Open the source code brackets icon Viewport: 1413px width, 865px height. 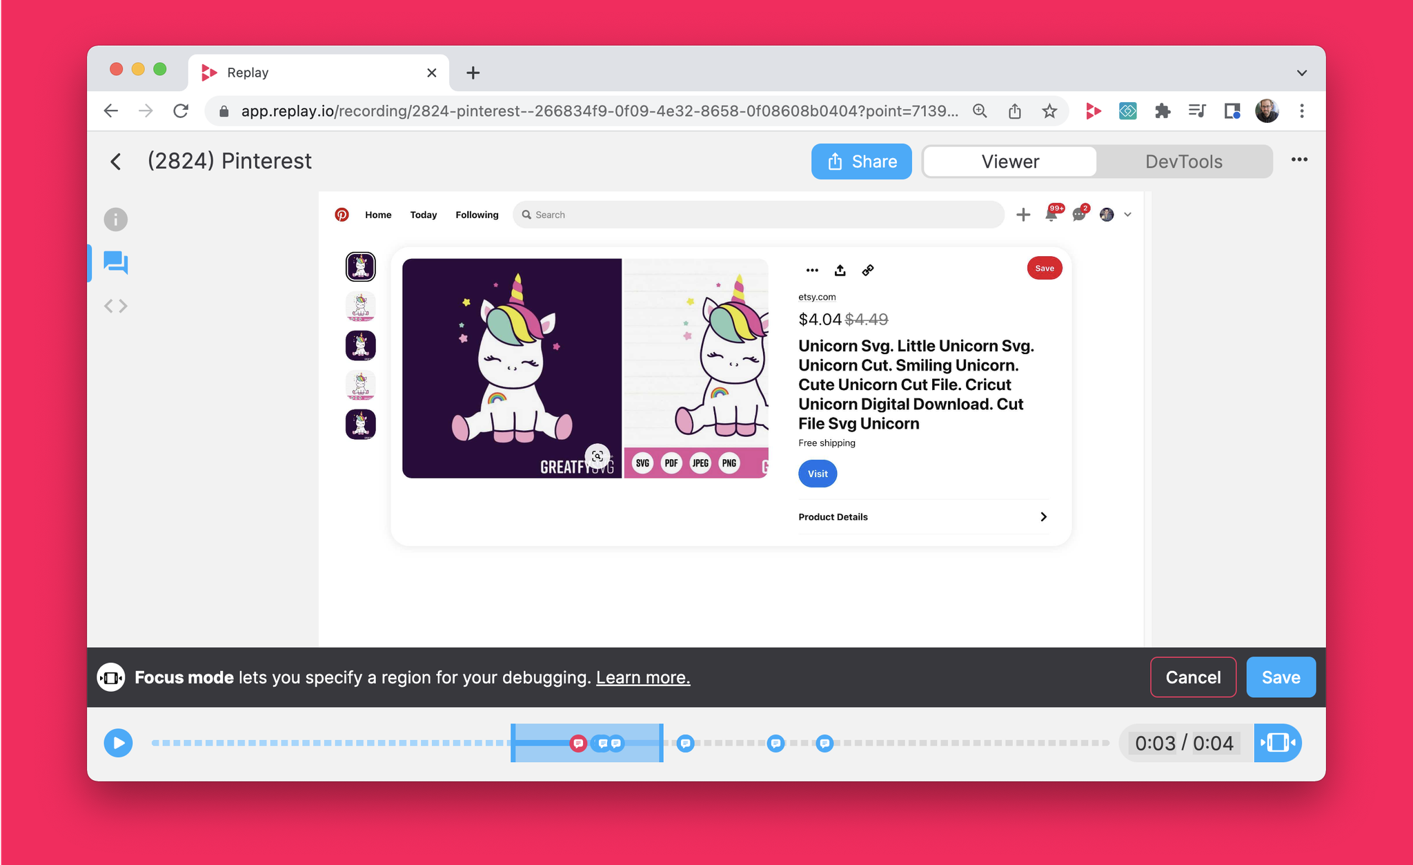[116, 306]
